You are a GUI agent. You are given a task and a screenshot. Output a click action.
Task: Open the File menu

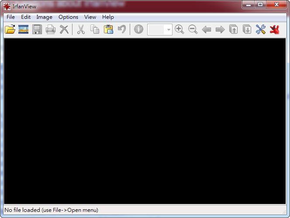10,17
